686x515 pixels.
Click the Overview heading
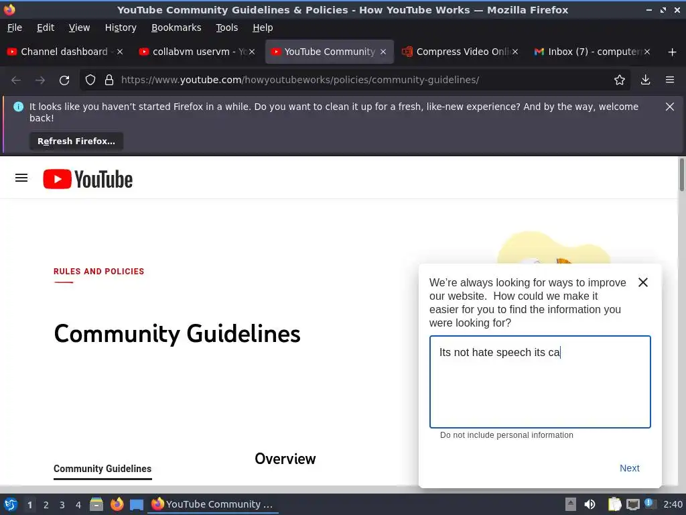coord(285,459)
